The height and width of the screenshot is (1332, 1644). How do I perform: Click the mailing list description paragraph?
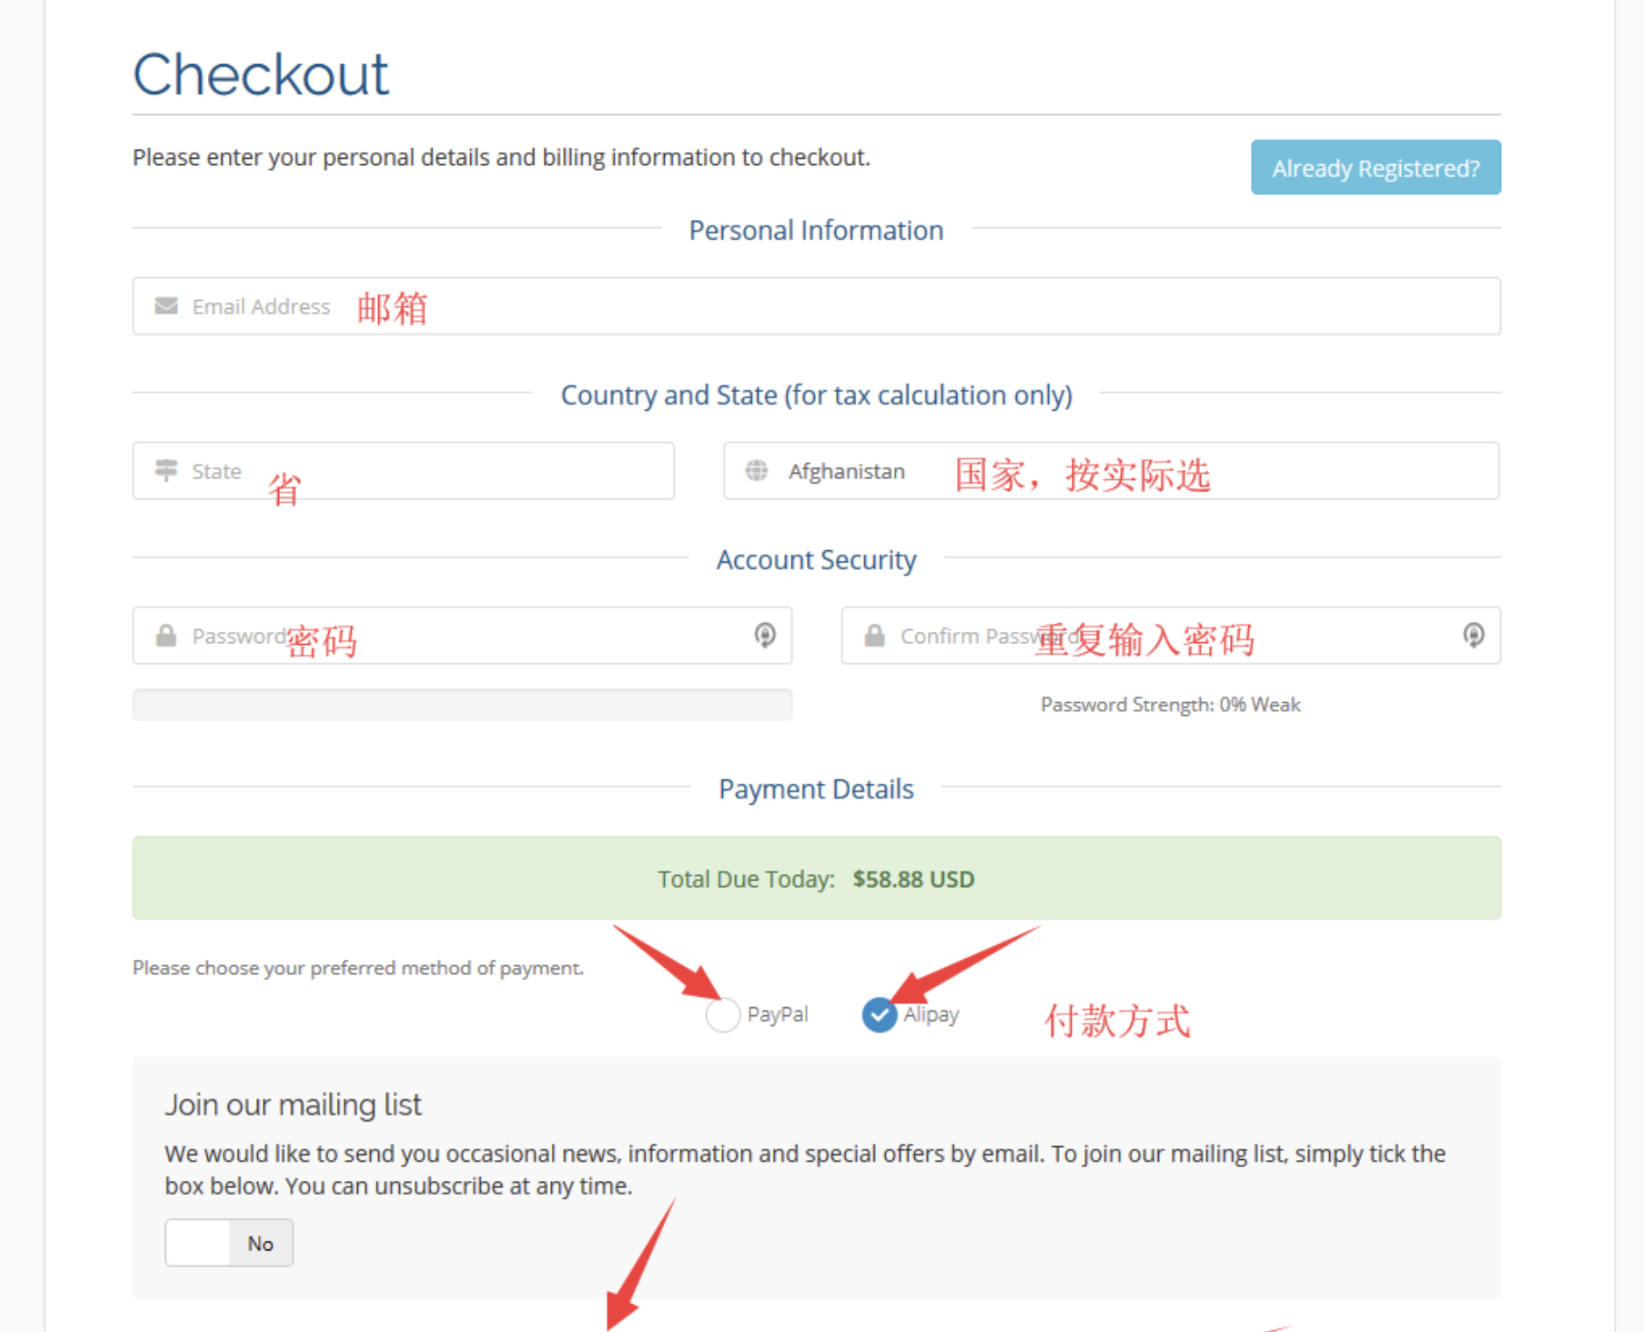click(804, 1170)
